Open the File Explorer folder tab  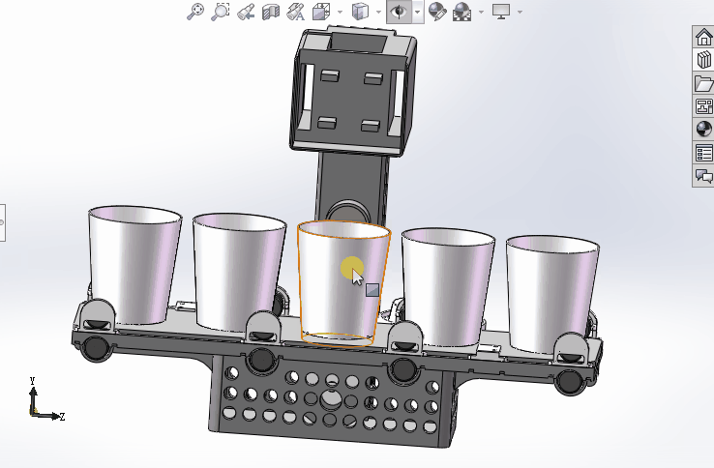(x=703, y=84)
